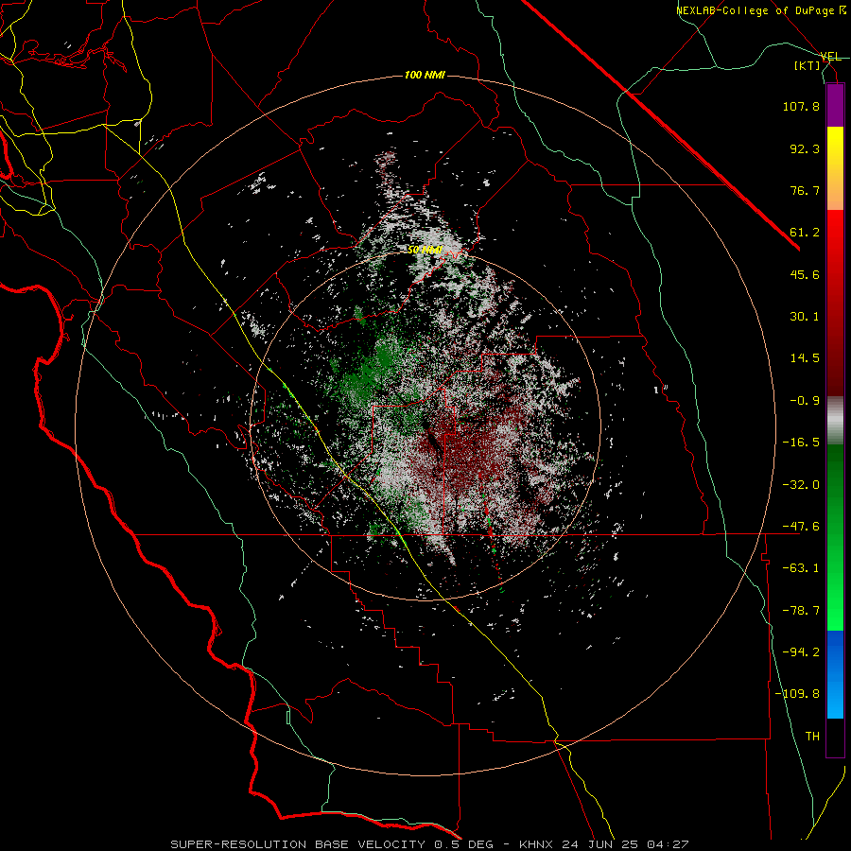Screen dimensions: 851x851
Task: Select the yellow-orange segment of color bar
Action: (x=835, y=168)
